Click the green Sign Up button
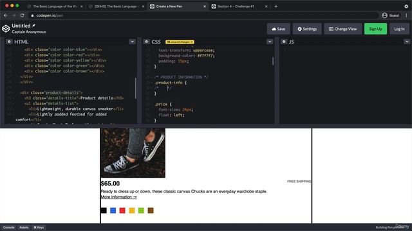Viewport: 412px width, 231px height. tap(375, 29)
